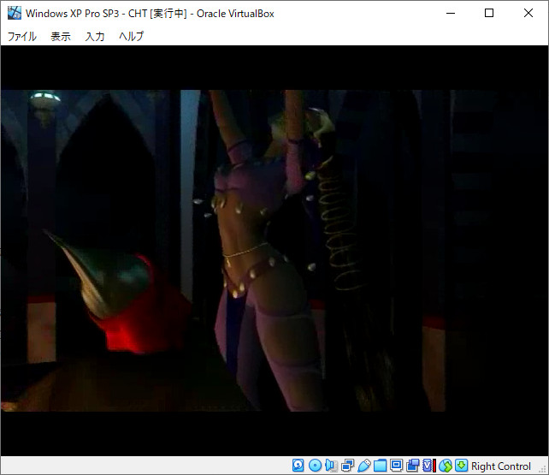Click the green keyboard capture arrow icon
Viewport: 549px width, 475px height.
(462, 466)
